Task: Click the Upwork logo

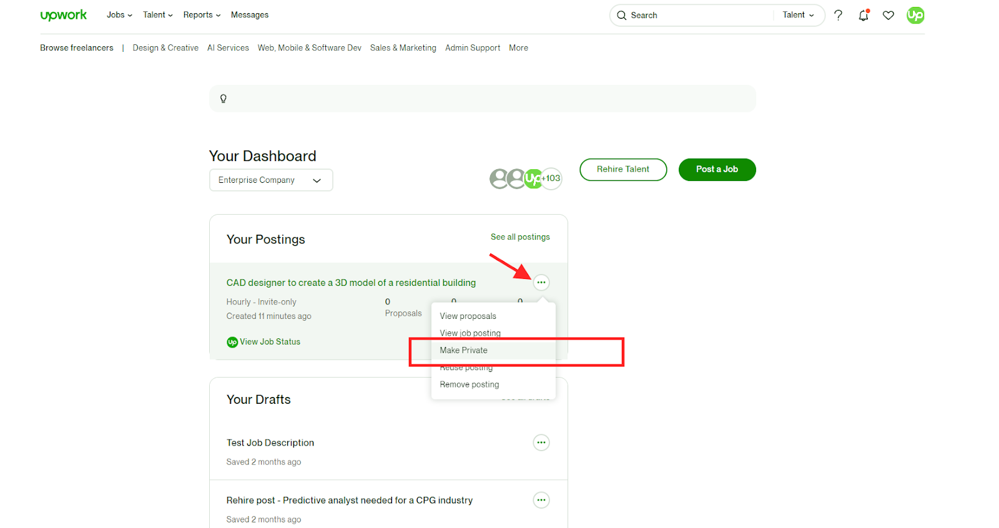Action: click(64, 15)
